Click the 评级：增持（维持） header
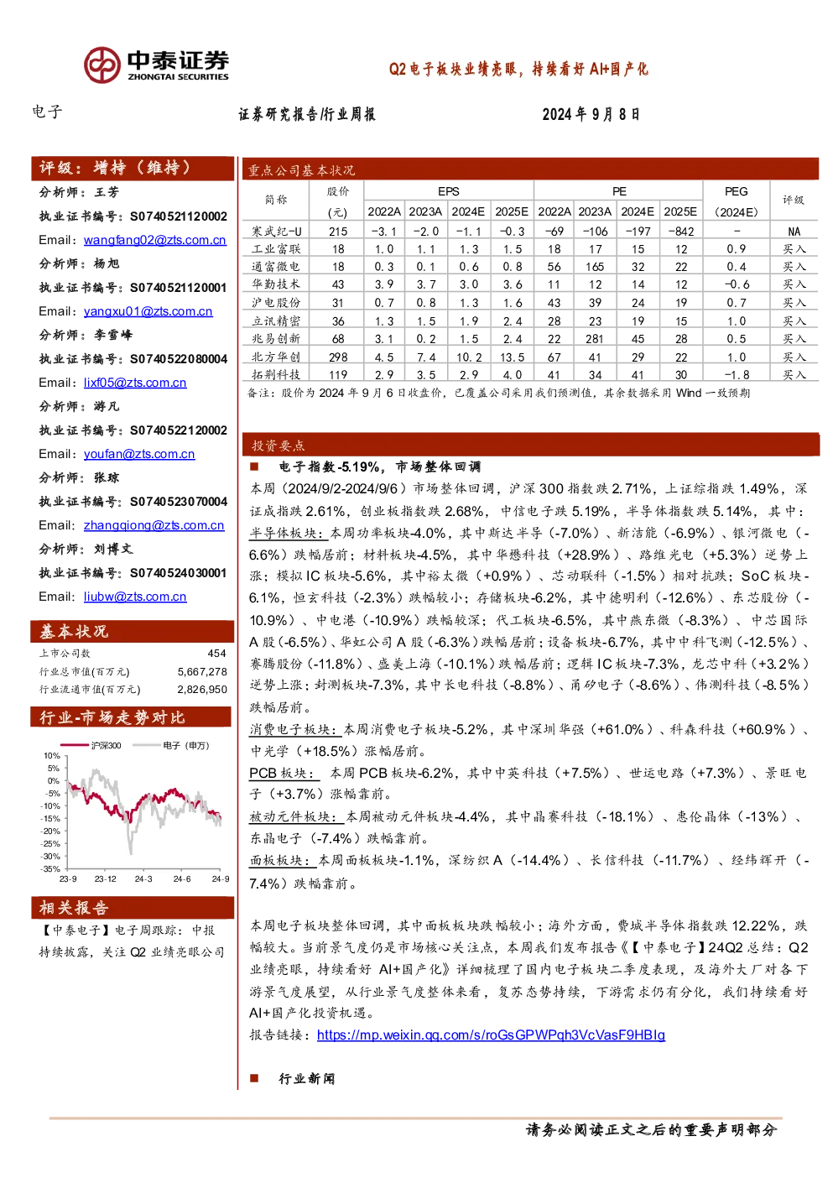Viewport: 833px width, 1178px height. [x=133, y=168]
